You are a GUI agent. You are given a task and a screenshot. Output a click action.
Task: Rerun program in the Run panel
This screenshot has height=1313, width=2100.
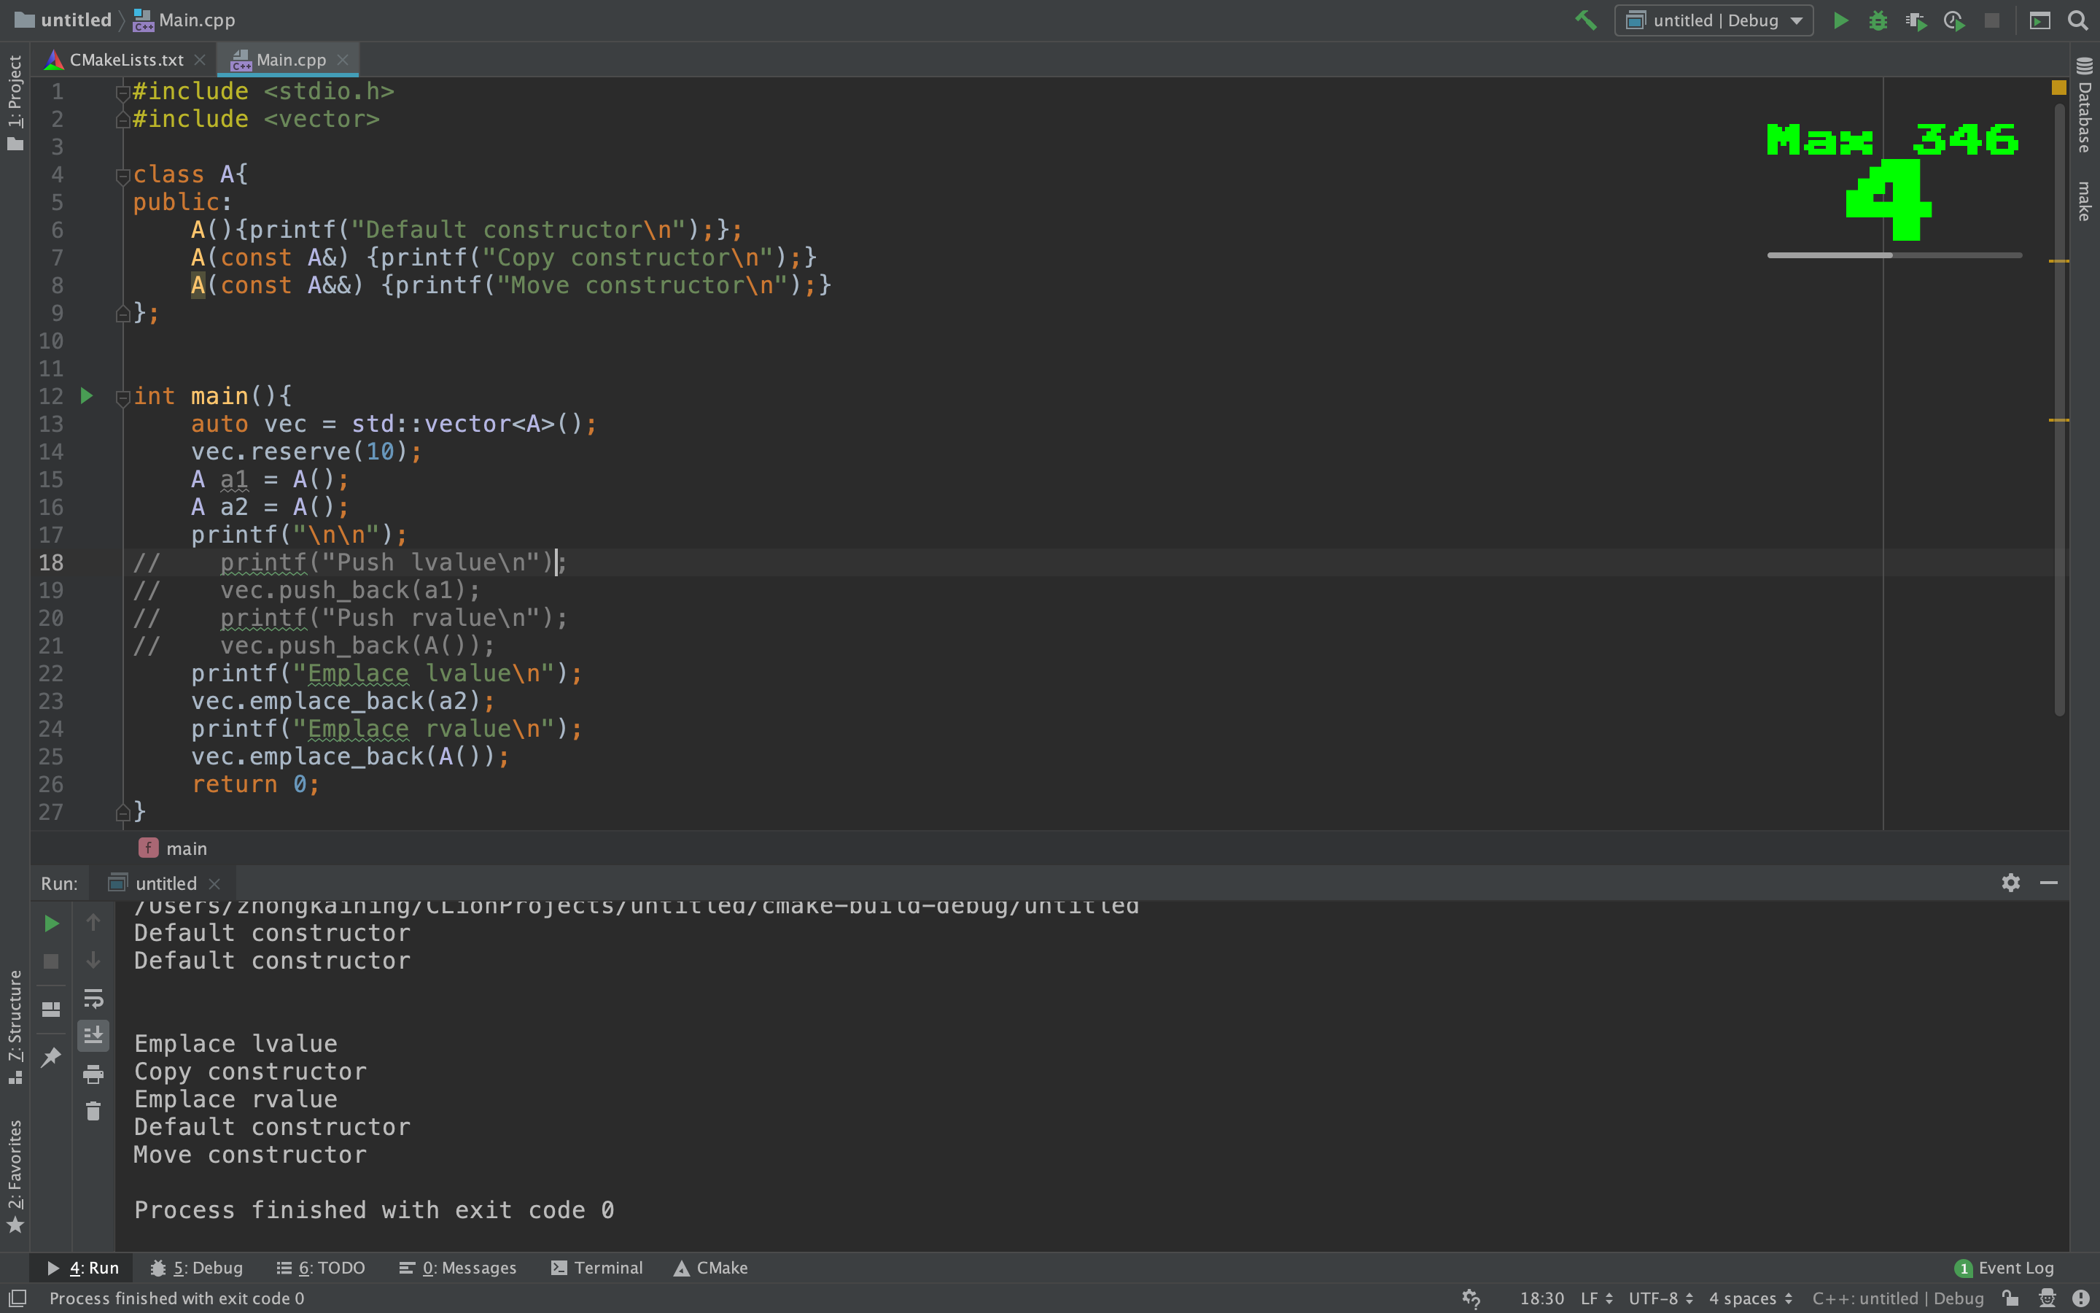51,923
